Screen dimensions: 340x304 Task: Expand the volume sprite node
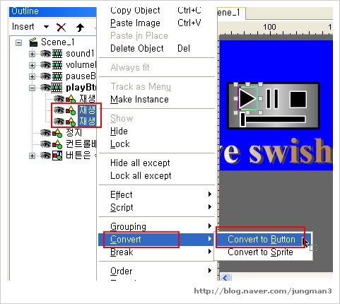(32, 65)
